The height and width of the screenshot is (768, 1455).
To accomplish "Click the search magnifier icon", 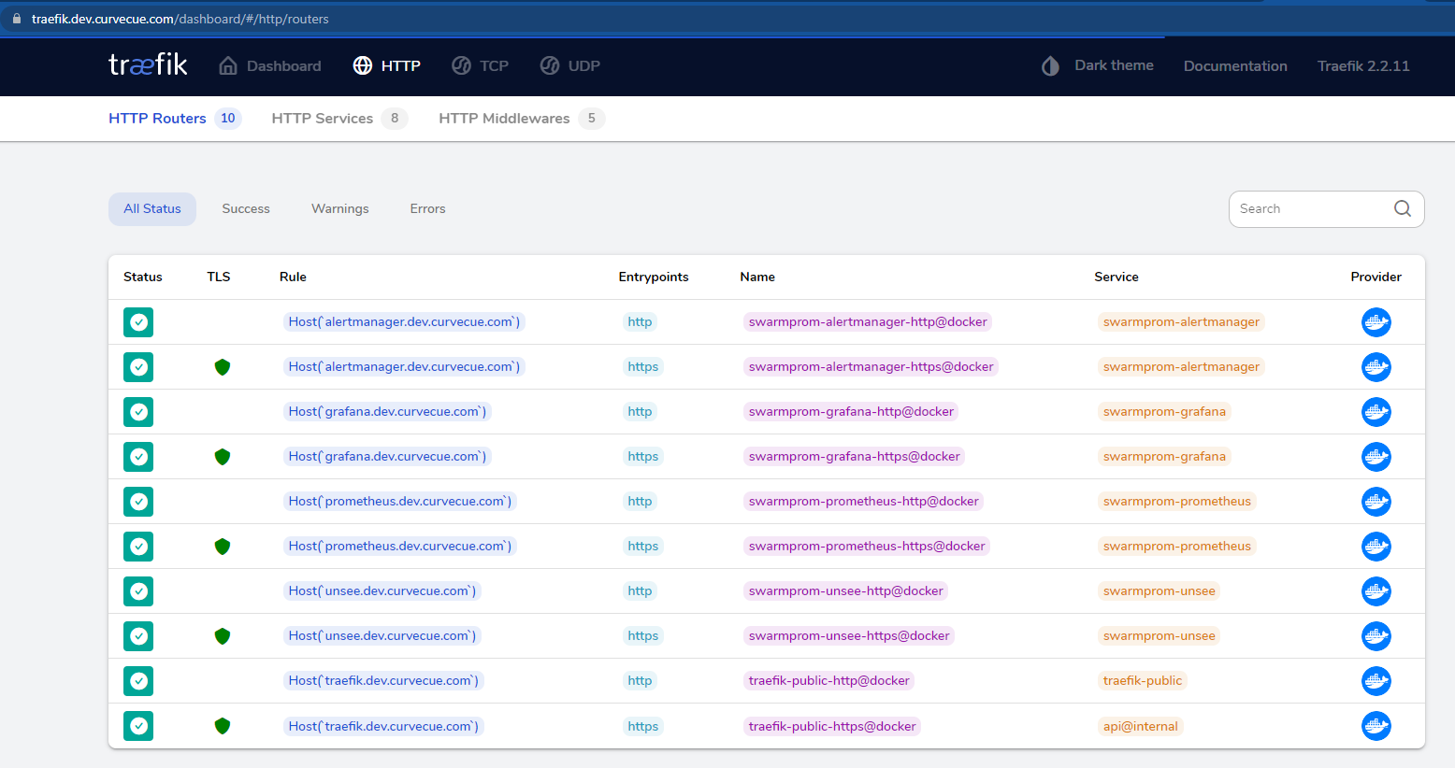I will [1403, 208].
